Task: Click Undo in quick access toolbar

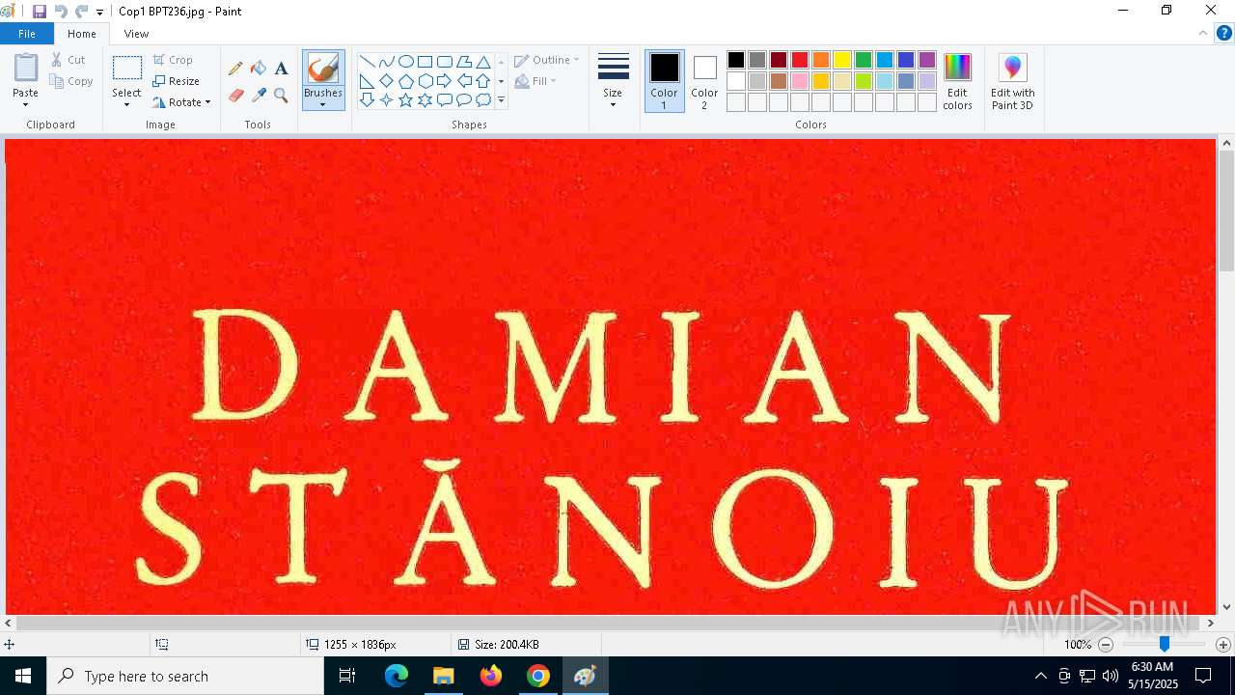Action: 61,12
